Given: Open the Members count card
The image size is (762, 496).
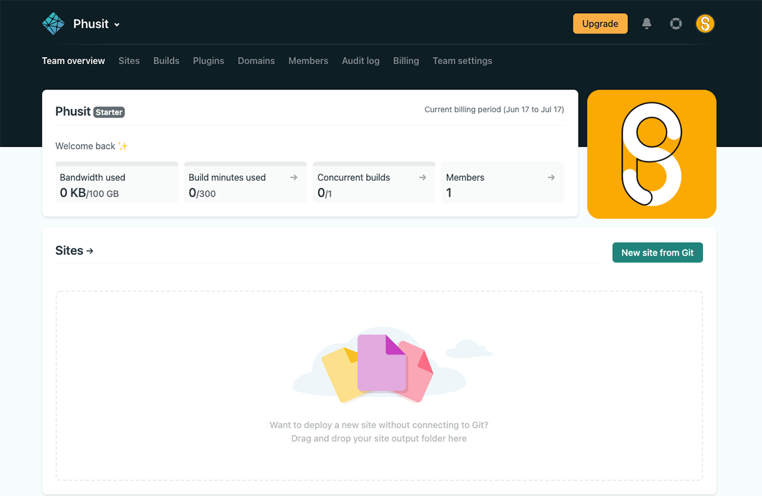Looking at the screenshot, I should (503, 183).
